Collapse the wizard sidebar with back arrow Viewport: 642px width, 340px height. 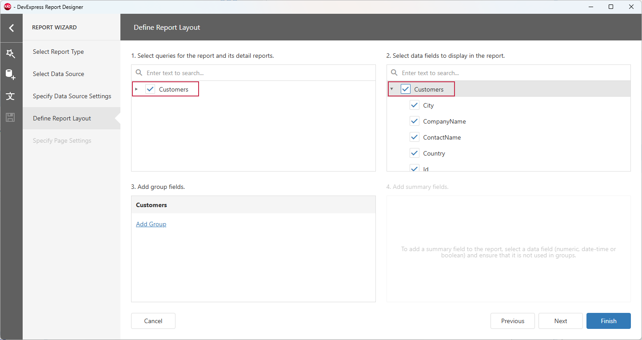click(11, 28)
